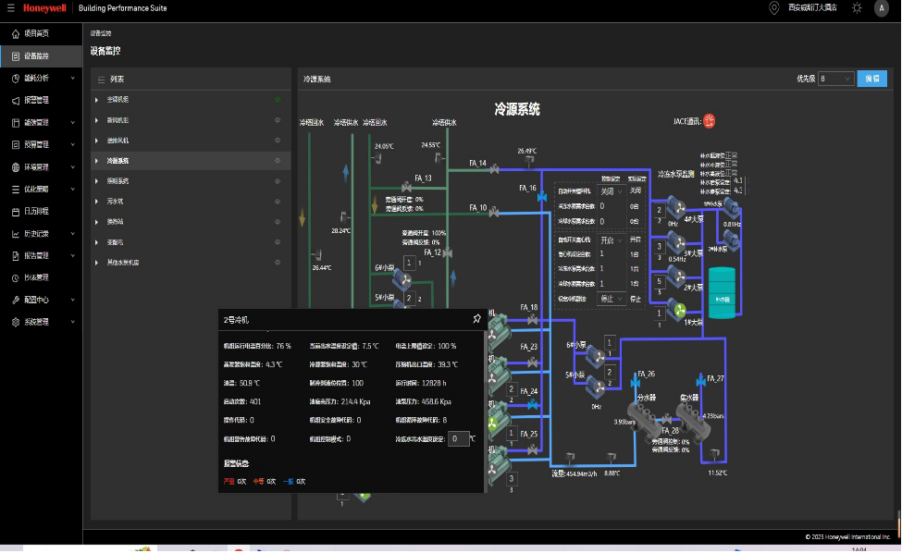Select 日历排程 in the sidebar
Viewport: 902px width, 553px height.
coord(37,211)
